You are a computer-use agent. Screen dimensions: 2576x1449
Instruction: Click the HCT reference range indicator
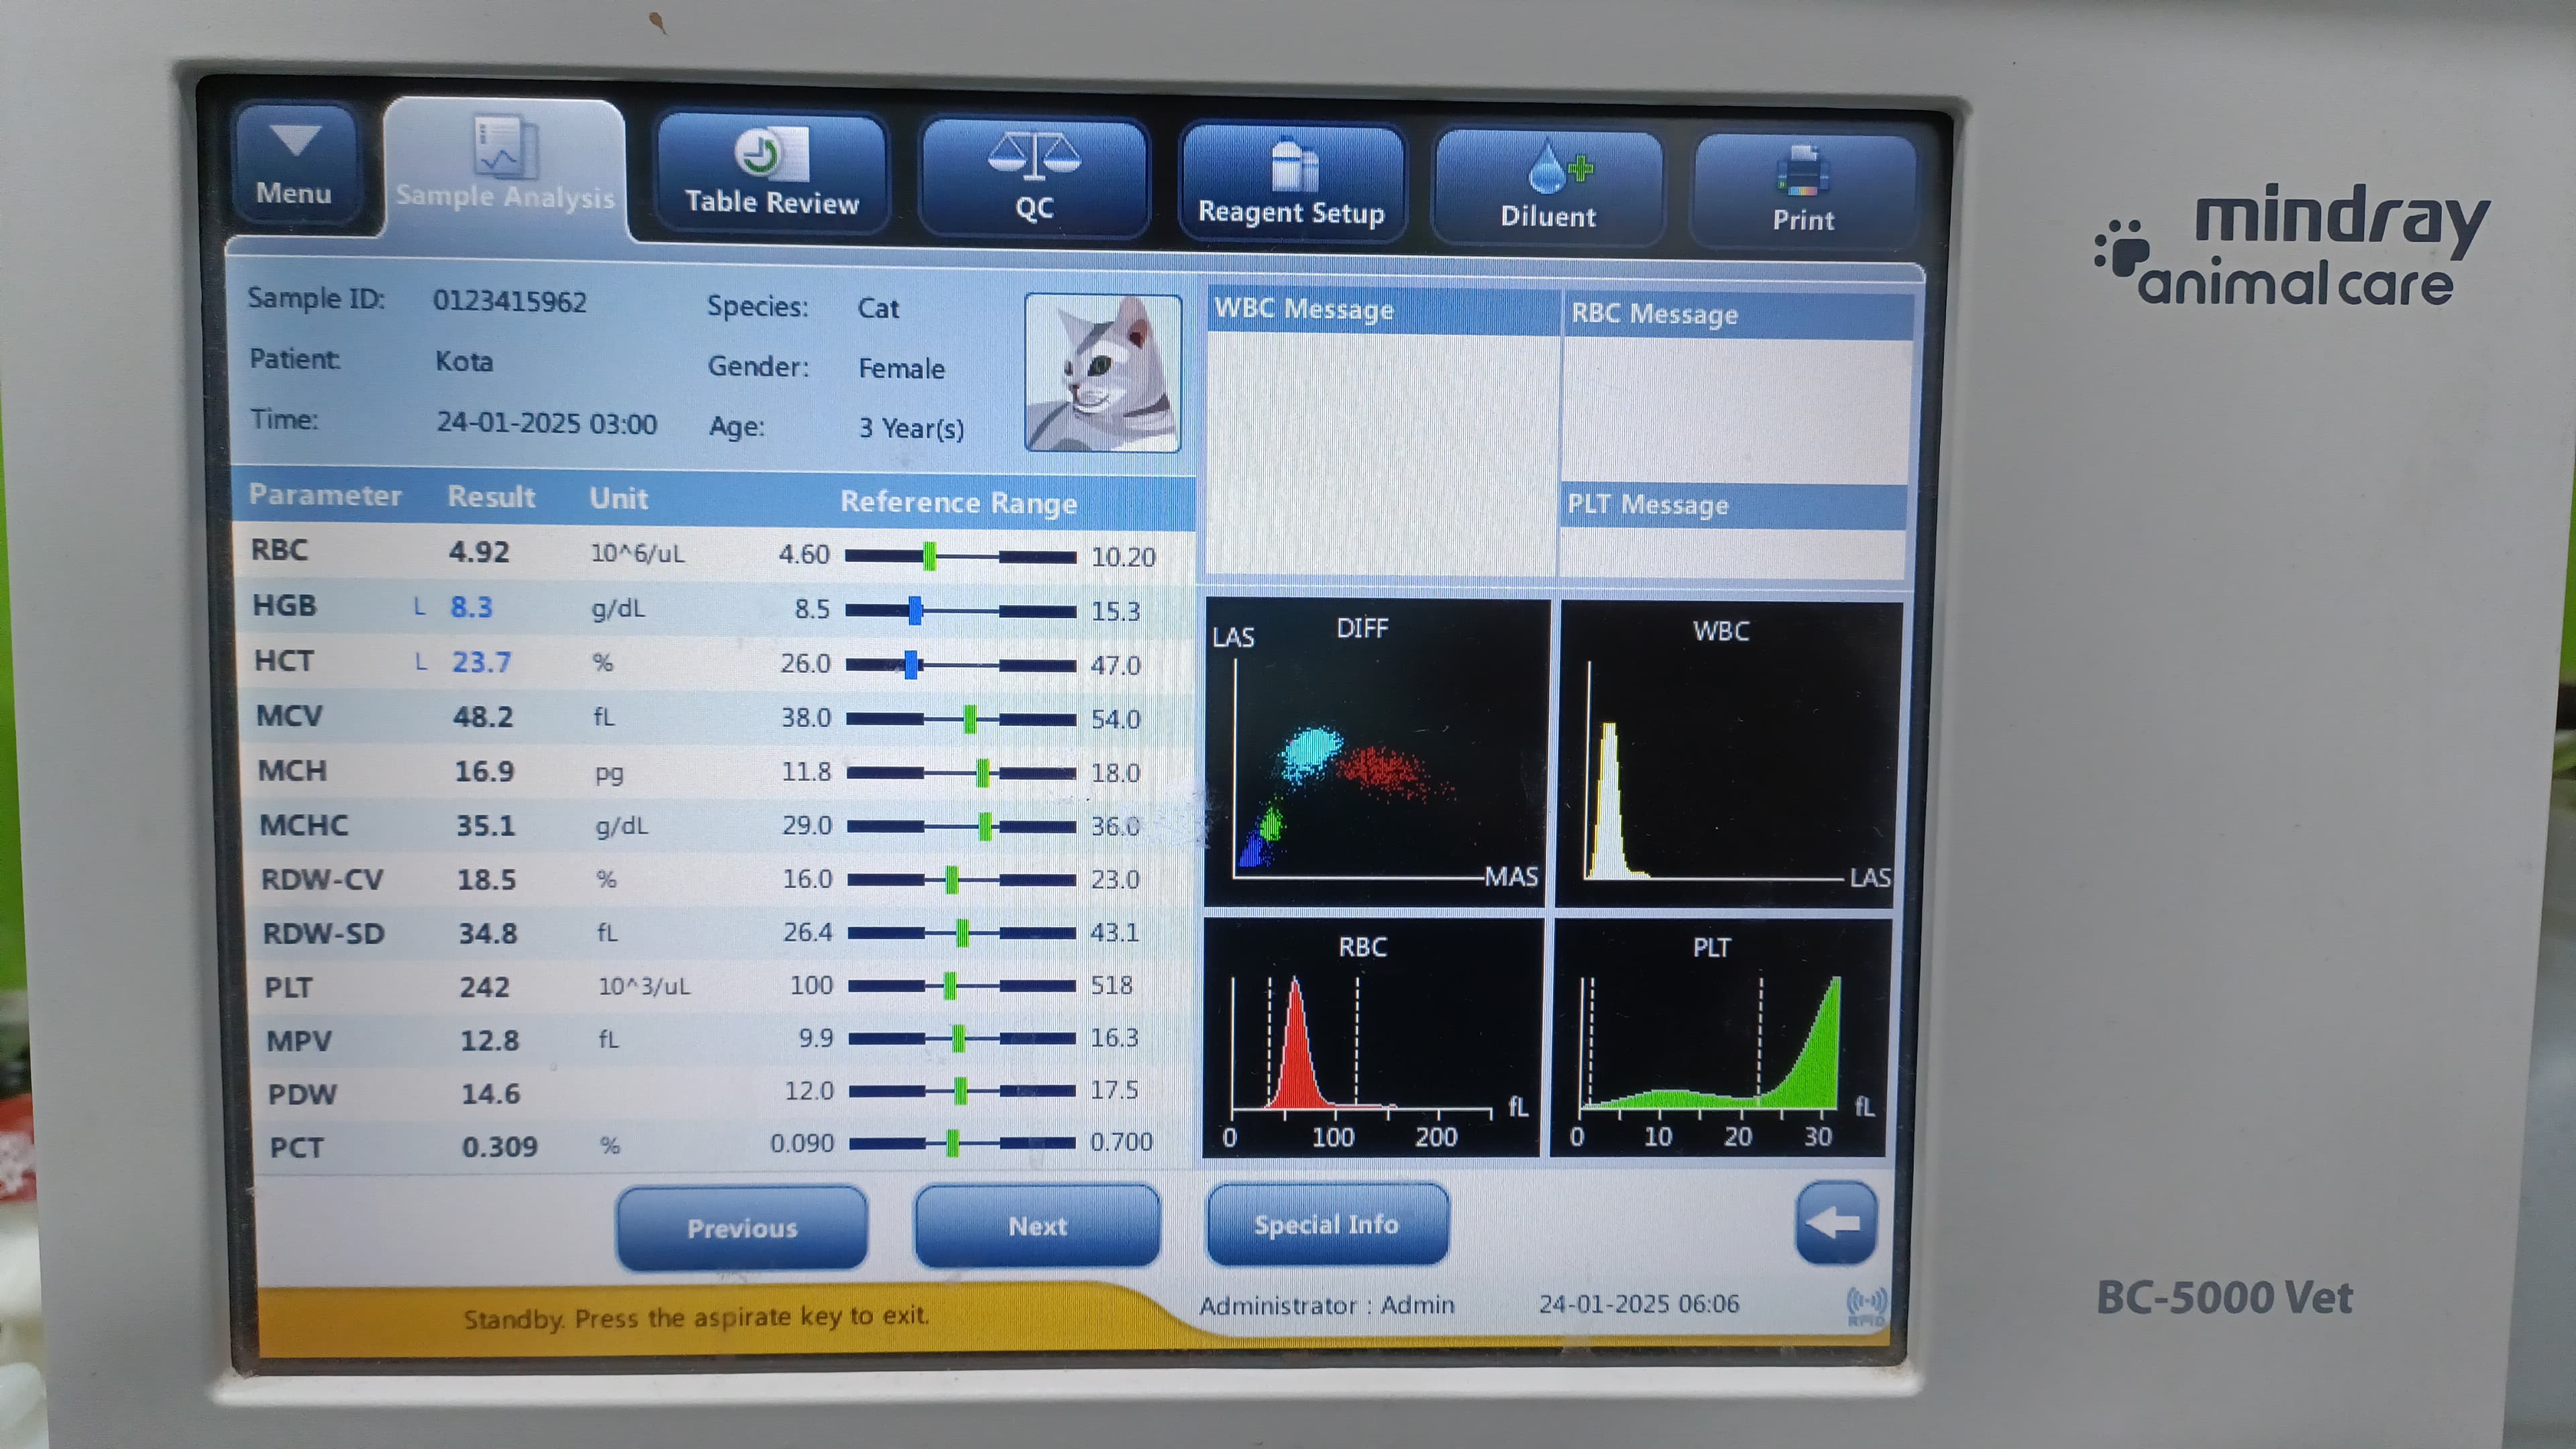pyautogui.click(x=961, y=664)
